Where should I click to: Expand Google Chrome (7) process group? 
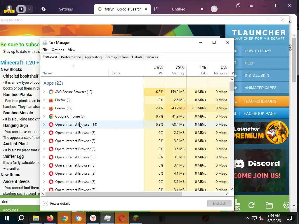coord(44,116)
